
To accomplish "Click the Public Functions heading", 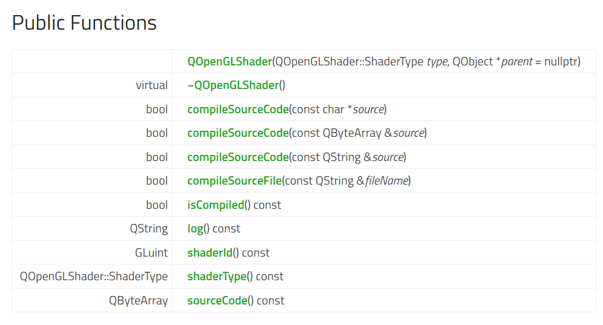I will pos(84,22).
